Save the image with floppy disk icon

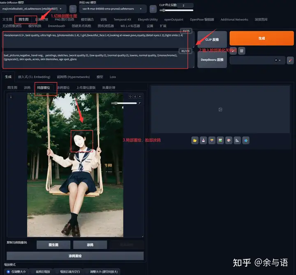tap(203, 141)
